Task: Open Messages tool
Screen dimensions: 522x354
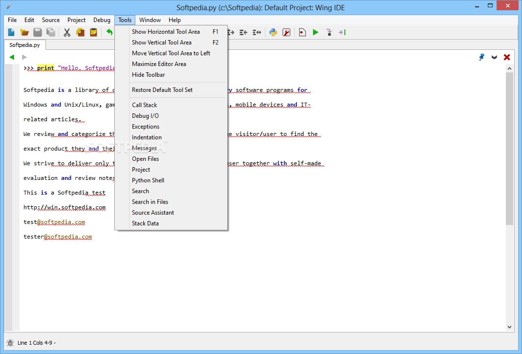Action: [x=171, y=148]
